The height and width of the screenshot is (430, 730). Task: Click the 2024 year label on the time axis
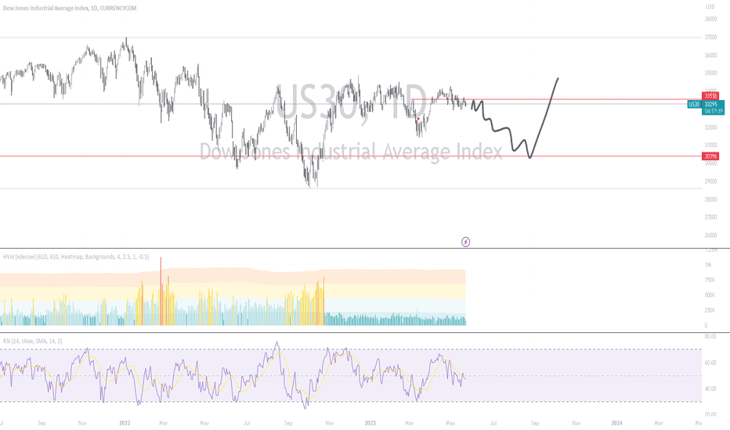[x=616, y=423]
